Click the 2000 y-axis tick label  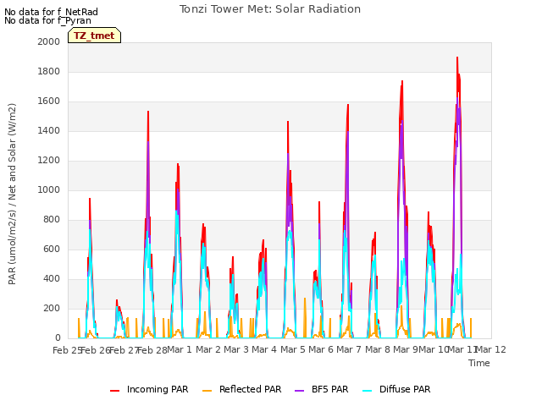tap(49, 41)
